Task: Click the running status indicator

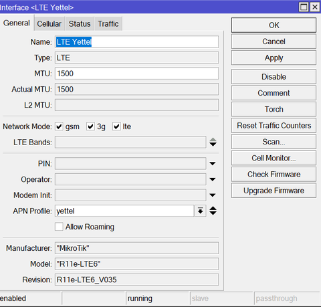Action: tap(157, 298)
